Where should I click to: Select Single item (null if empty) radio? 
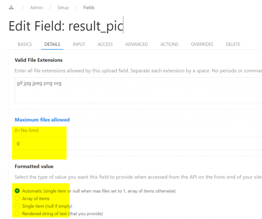point(17,206)
